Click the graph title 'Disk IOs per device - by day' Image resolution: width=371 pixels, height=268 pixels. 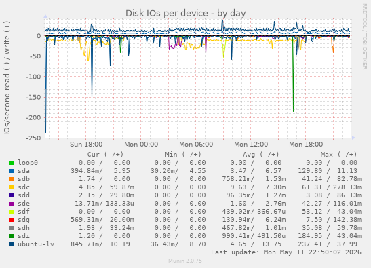(186, 14)
